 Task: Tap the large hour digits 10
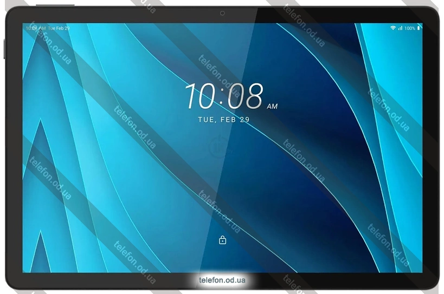pos(201,96)
